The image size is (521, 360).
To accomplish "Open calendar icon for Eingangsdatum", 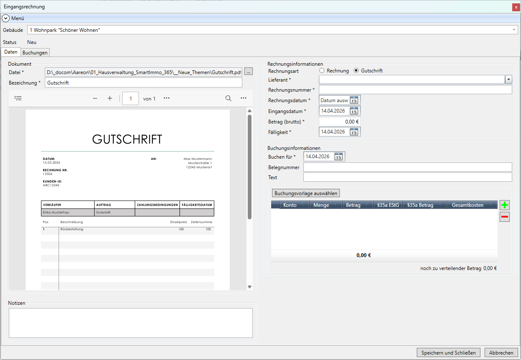I will (x=354, y=111).
